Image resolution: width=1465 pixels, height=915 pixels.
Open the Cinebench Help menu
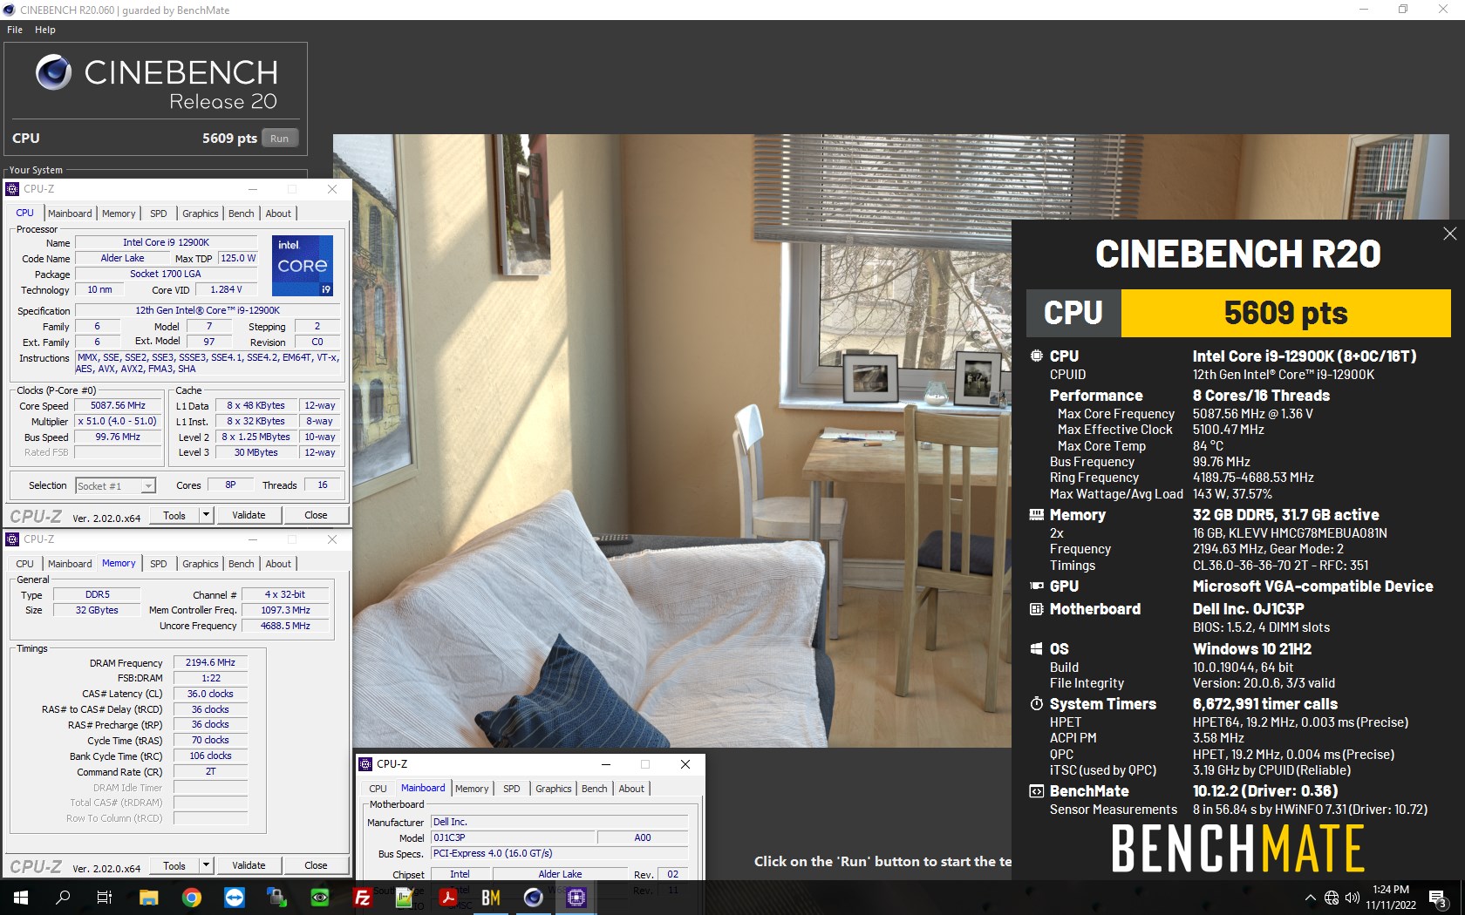click(45, 30)
